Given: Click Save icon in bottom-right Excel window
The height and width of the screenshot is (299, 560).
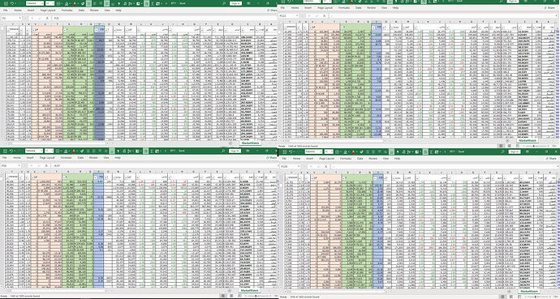Looking at the screenshot, I should (285, 152).
